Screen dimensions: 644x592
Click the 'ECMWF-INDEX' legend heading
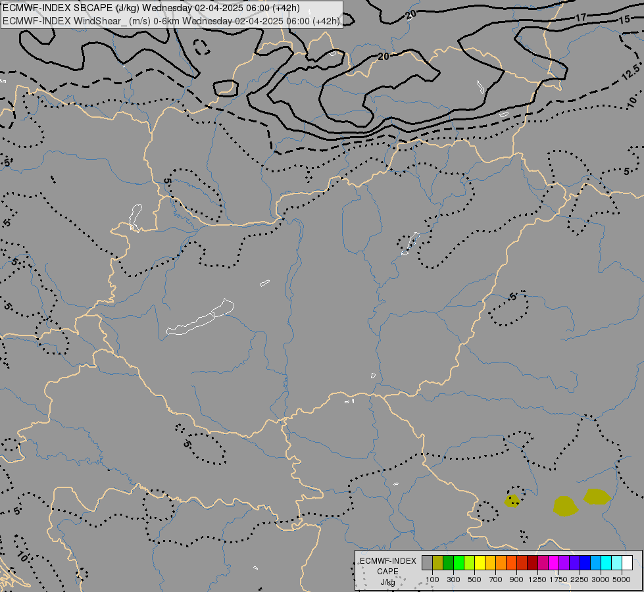387,561
